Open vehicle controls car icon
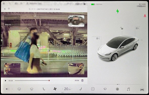Screen dimensions: 149x95 click(142, 89)
